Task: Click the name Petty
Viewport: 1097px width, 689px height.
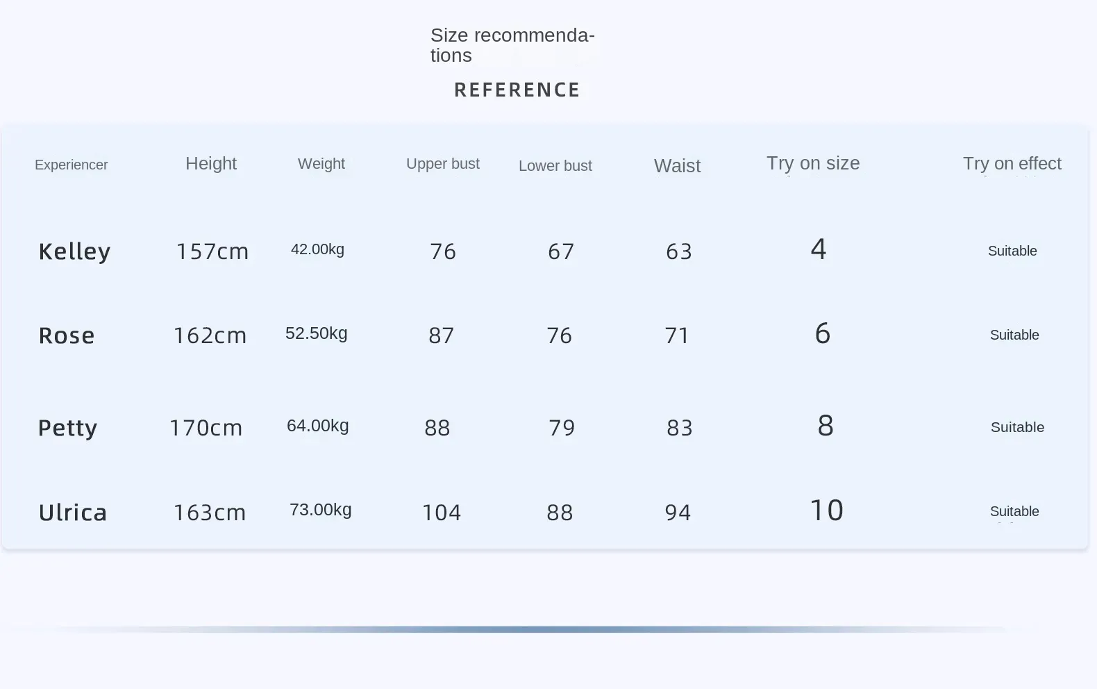Action: pyautogui.click(x=67, y=428)
